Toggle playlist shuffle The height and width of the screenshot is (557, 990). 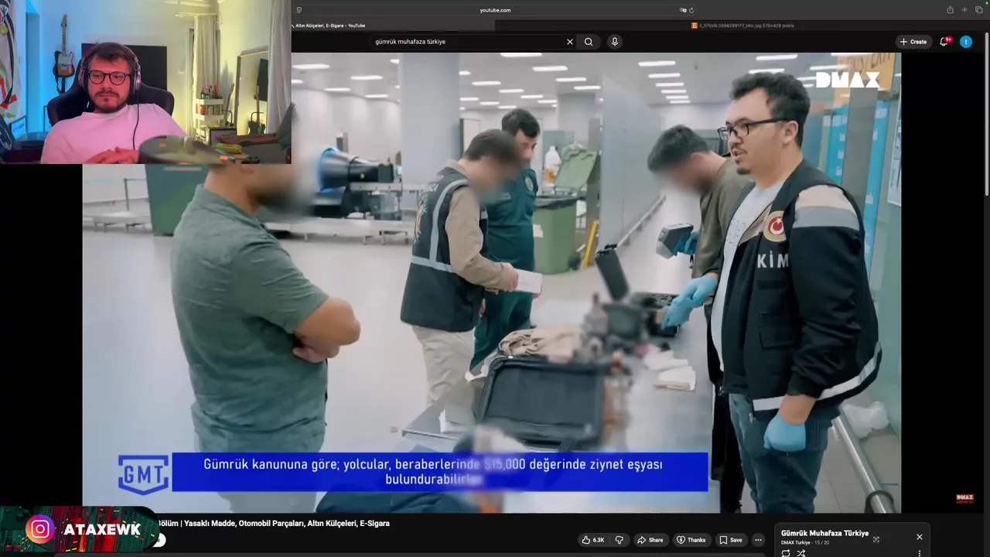coord(801,553)
